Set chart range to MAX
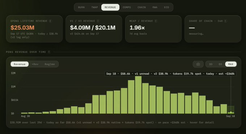Screen dimensions: 246x134 coord(231,64)
